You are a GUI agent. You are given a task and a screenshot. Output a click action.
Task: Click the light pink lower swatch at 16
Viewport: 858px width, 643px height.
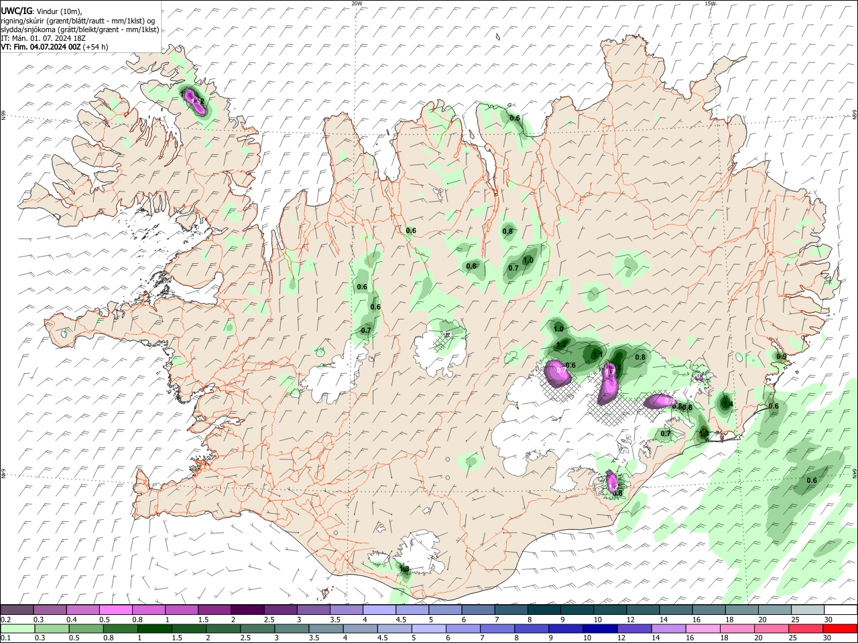point(702,628)
